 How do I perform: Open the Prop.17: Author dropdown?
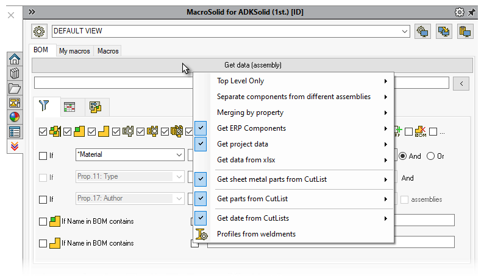point(130,198)
